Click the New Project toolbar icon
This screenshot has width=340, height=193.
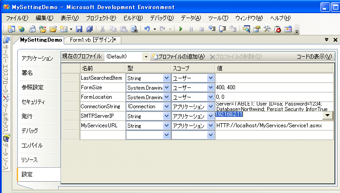(11, 29)
